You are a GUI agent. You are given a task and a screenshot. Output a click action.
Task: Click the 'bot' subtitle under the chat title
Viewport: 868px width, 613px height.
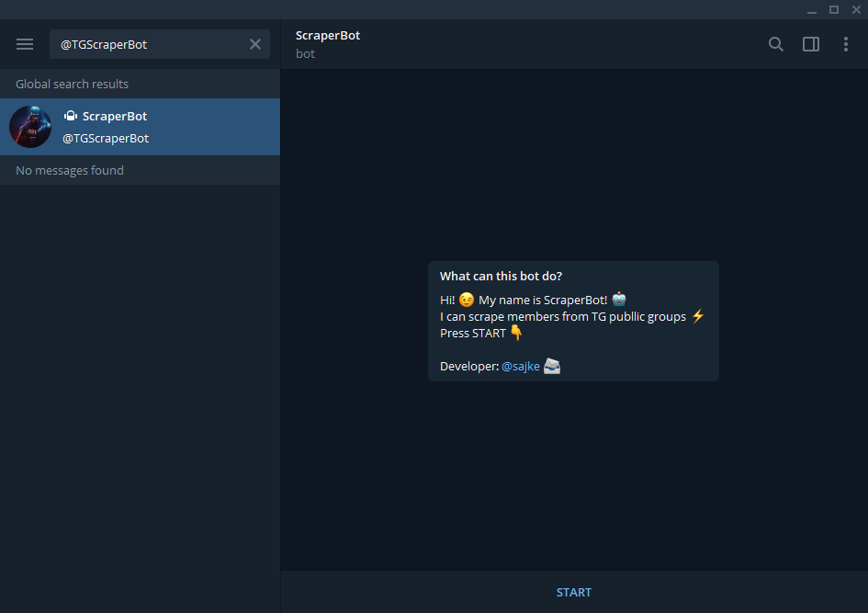click(x=304, y=53)
